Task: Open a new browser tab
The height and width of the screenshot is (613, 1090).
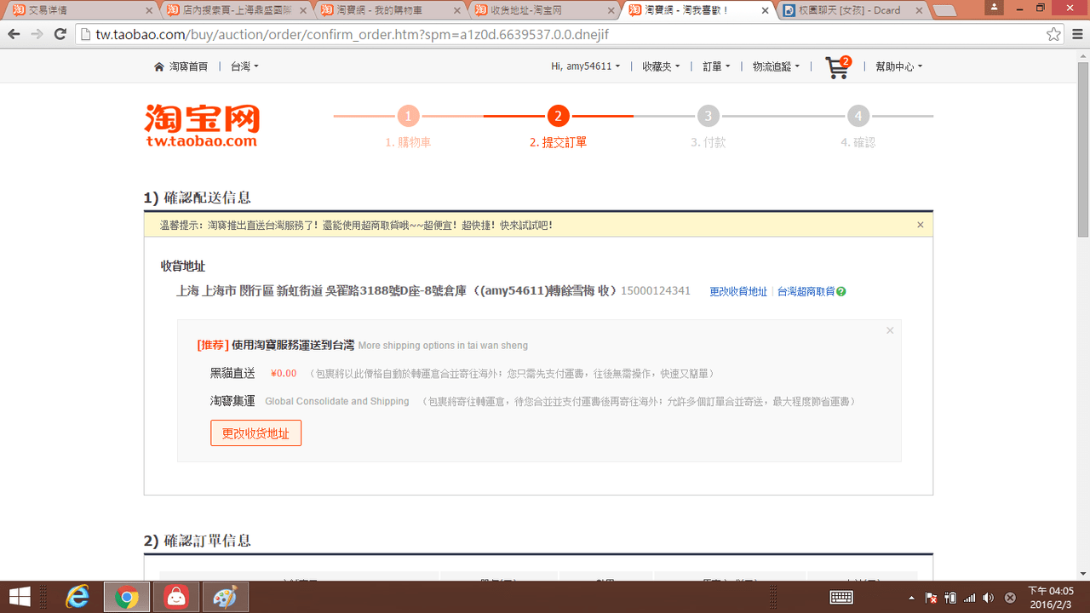Action: 944,11
